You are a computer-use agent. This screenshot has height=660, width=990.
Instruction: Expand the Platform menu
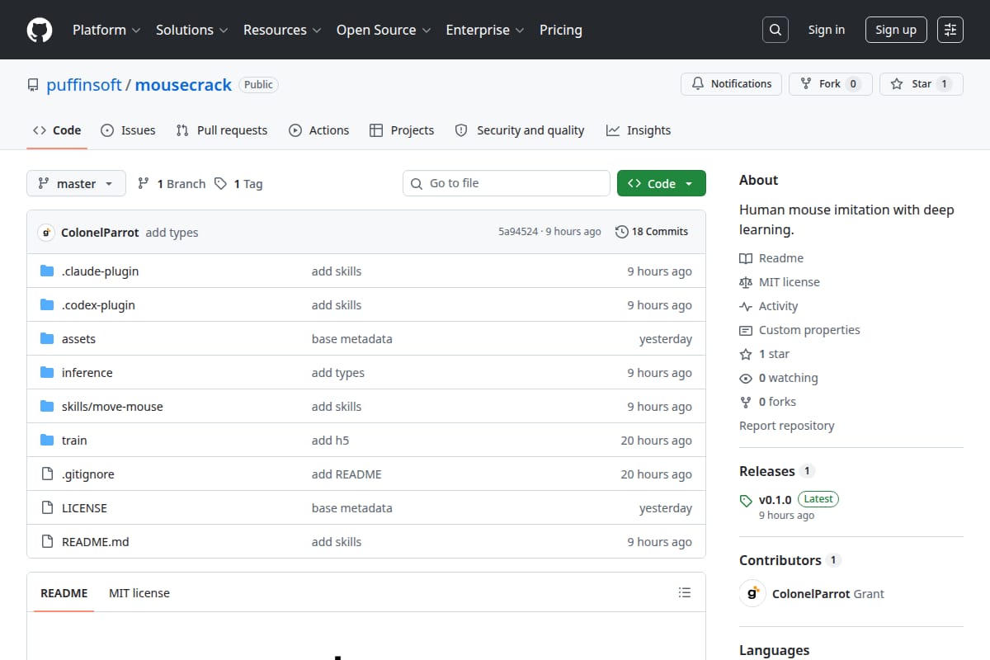click(x=106, y=30)
